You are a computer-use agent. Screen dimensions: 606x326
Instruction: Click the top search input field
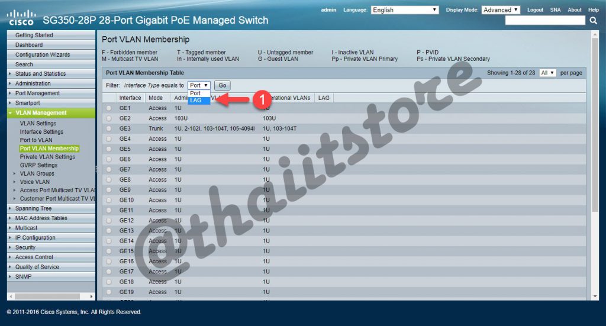click(545, 21)
